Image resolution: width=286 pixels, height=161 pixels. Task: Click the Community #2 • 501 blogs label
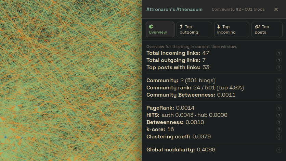(238, 10)
